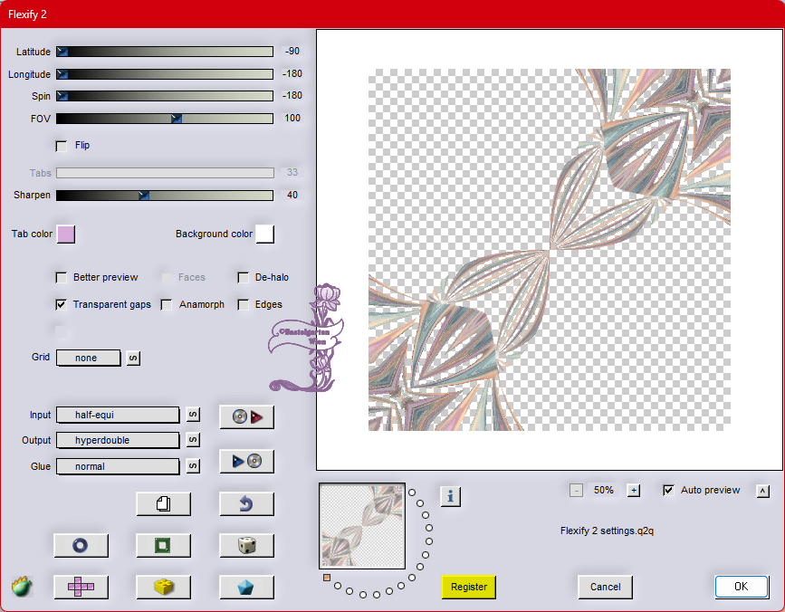Click the blue ring icon button
Screen dimensions: 785x612
click(81, 545)
